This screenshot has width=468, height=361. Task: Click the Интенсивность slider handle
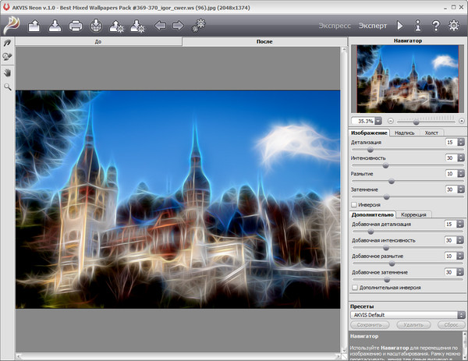(x=385, y=165)
